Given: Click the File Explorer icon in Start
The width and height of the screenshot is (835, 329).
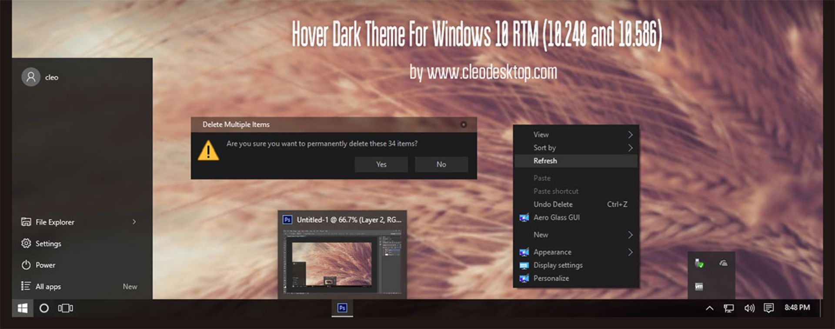Looking at the screenshot, I should tap(26, 222).
